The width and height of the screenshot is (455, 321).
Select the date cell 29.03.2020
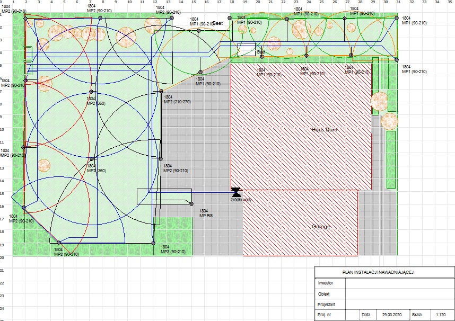tap(392, 315)
